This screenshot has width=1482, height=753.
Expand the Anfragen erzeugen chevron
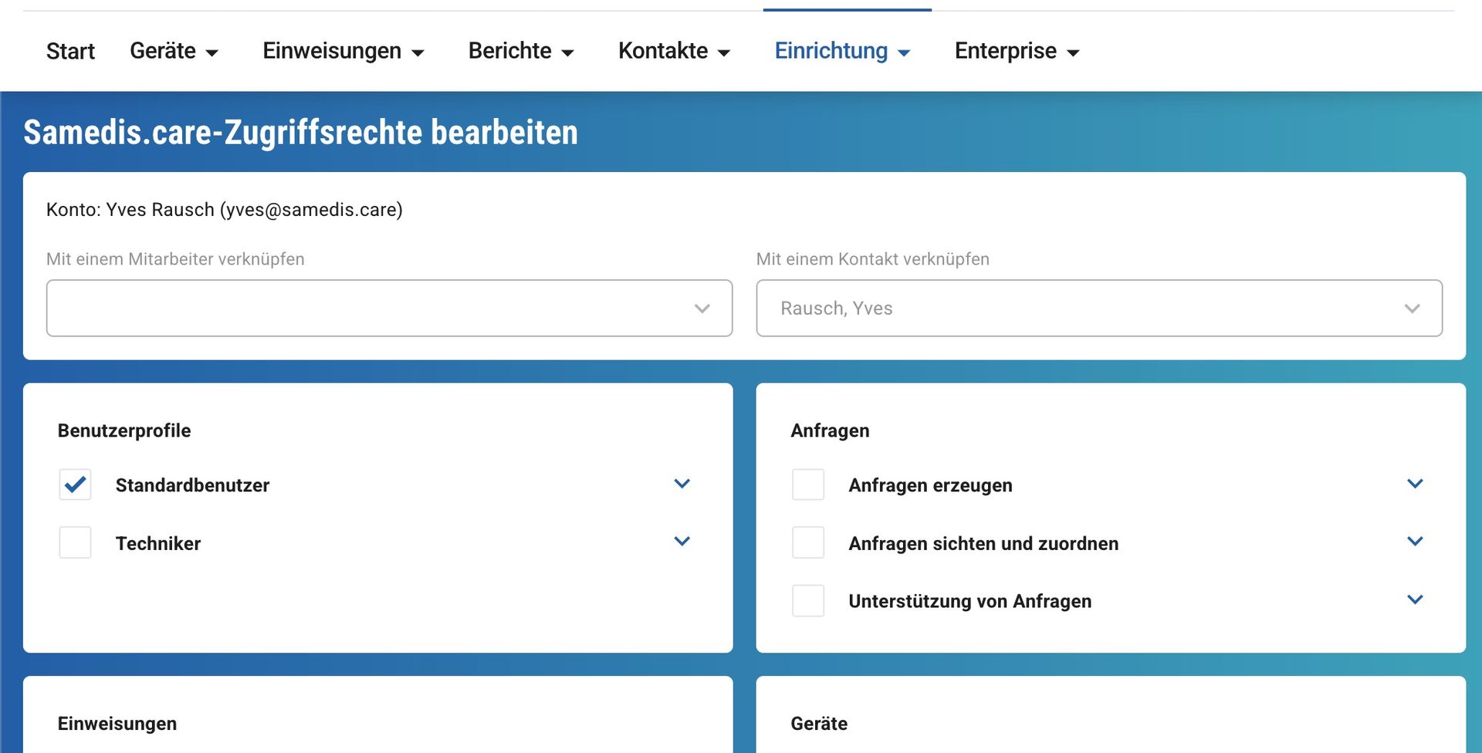pyautogui.click(x=1415, y=484)
